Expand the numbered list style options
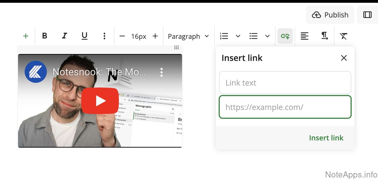 pyautogui.click(x=238, y=36)
